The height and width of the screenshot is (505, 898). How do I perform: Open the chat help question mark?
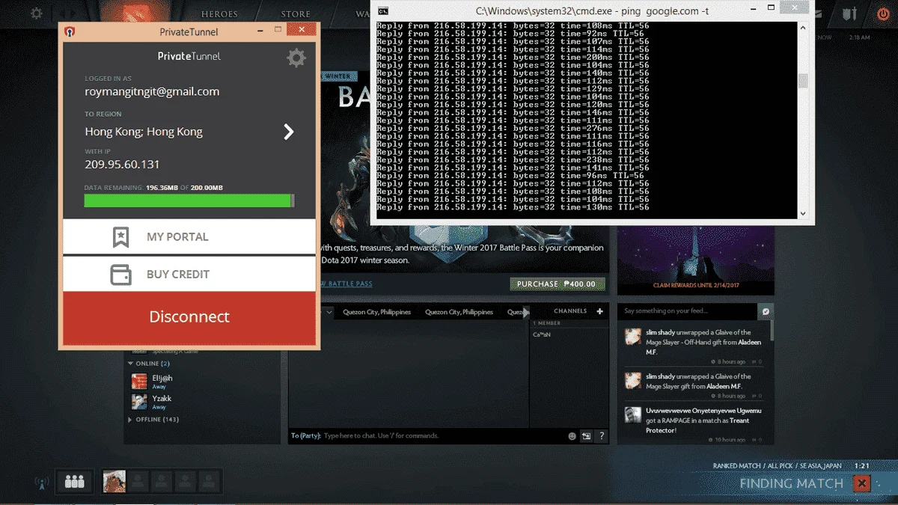(x=601, y=436)
